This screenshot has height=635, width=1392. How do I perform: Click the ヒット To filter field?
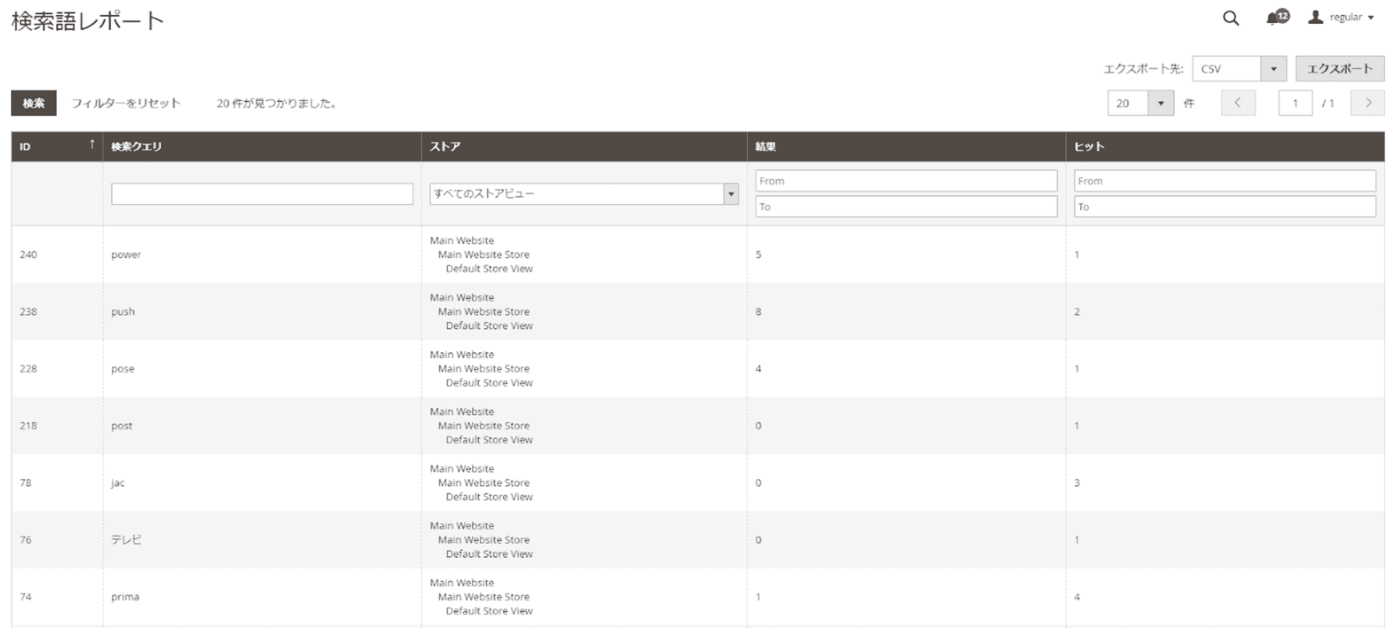click(x=1224, y=207)
